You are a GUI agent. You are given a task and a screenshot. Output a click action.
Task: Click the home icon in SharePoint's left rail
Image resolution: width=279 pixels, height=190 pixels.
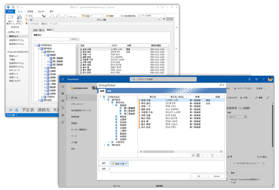point(63,87)
